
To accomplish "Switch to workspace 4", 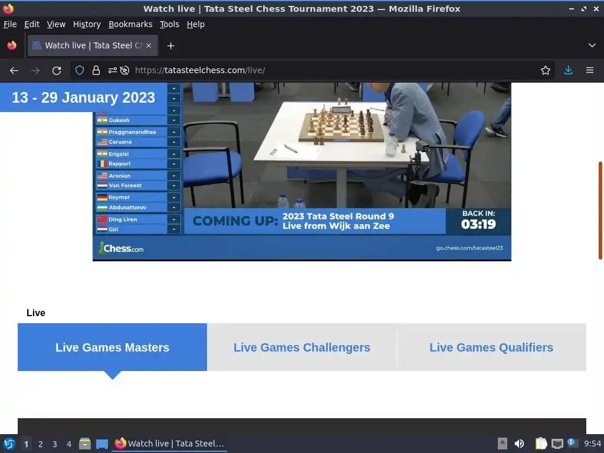I will coord(69,444).
